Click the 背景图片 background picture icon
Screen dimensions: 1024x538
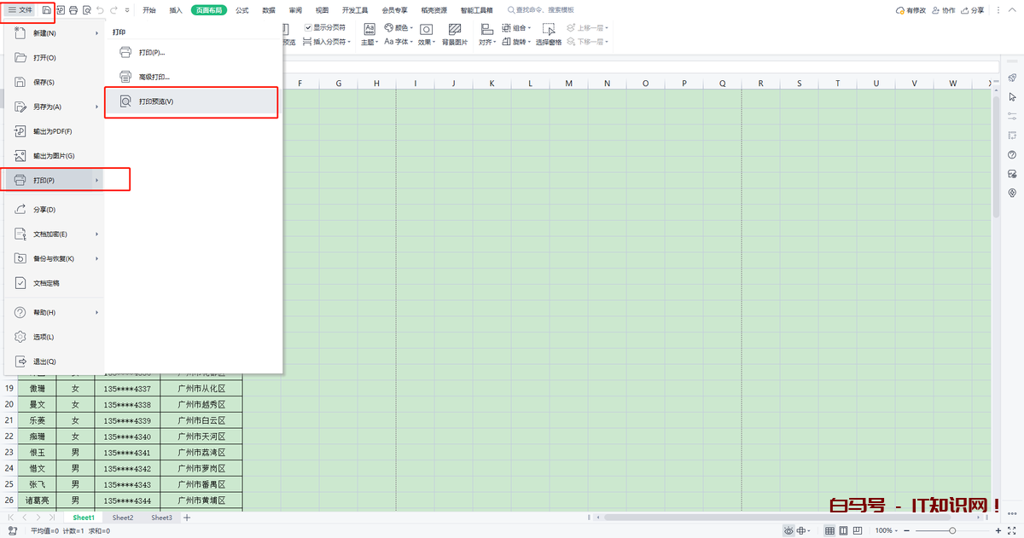click(455, 33)
